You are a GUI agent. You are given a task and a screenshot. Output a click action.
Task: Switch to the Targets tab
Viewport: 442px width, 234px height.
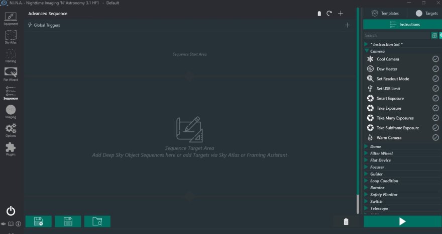pyautogui.click(x=426, y=13)
